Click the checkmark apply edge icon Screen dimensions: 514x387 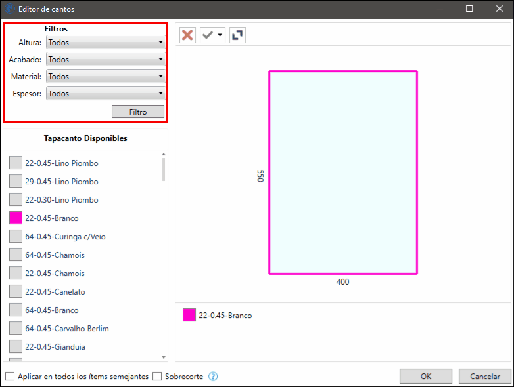coord(208,35)
